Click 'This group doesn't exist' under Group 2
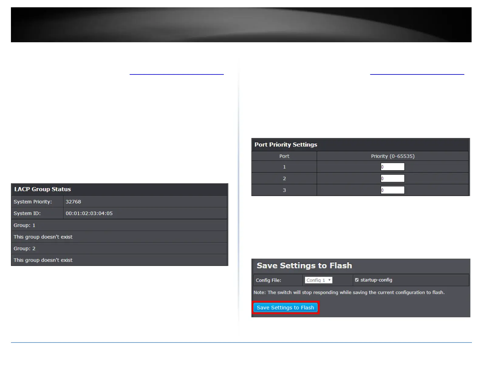 coord(43,260)
